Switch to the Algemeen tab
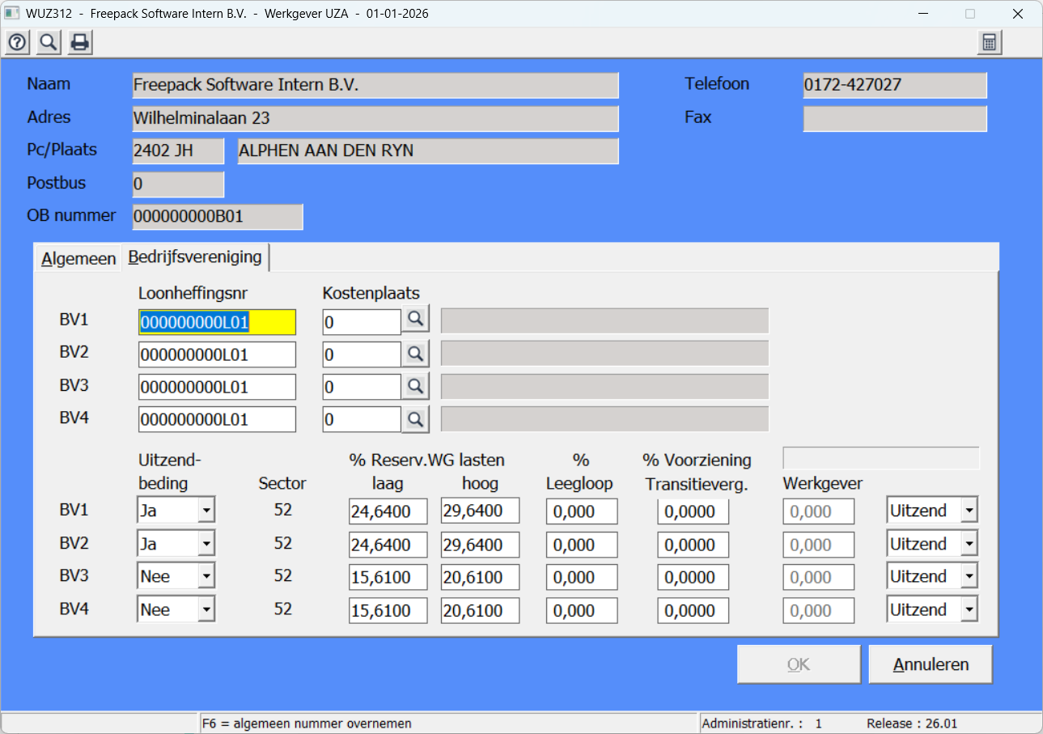Viewport: 1043px width, 734px height. 78,259
